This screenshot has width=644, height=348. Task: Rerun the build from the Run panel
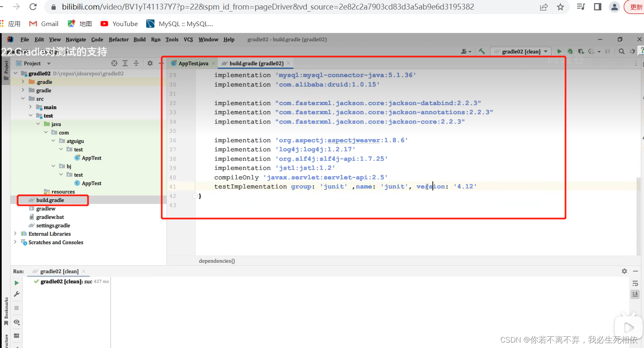coord(17,283)
